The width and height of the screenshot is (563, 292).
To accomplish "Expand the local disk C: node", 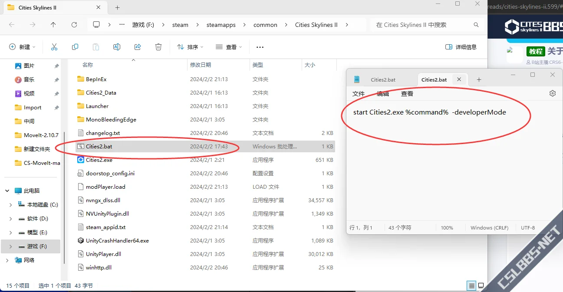I will 11,204.
